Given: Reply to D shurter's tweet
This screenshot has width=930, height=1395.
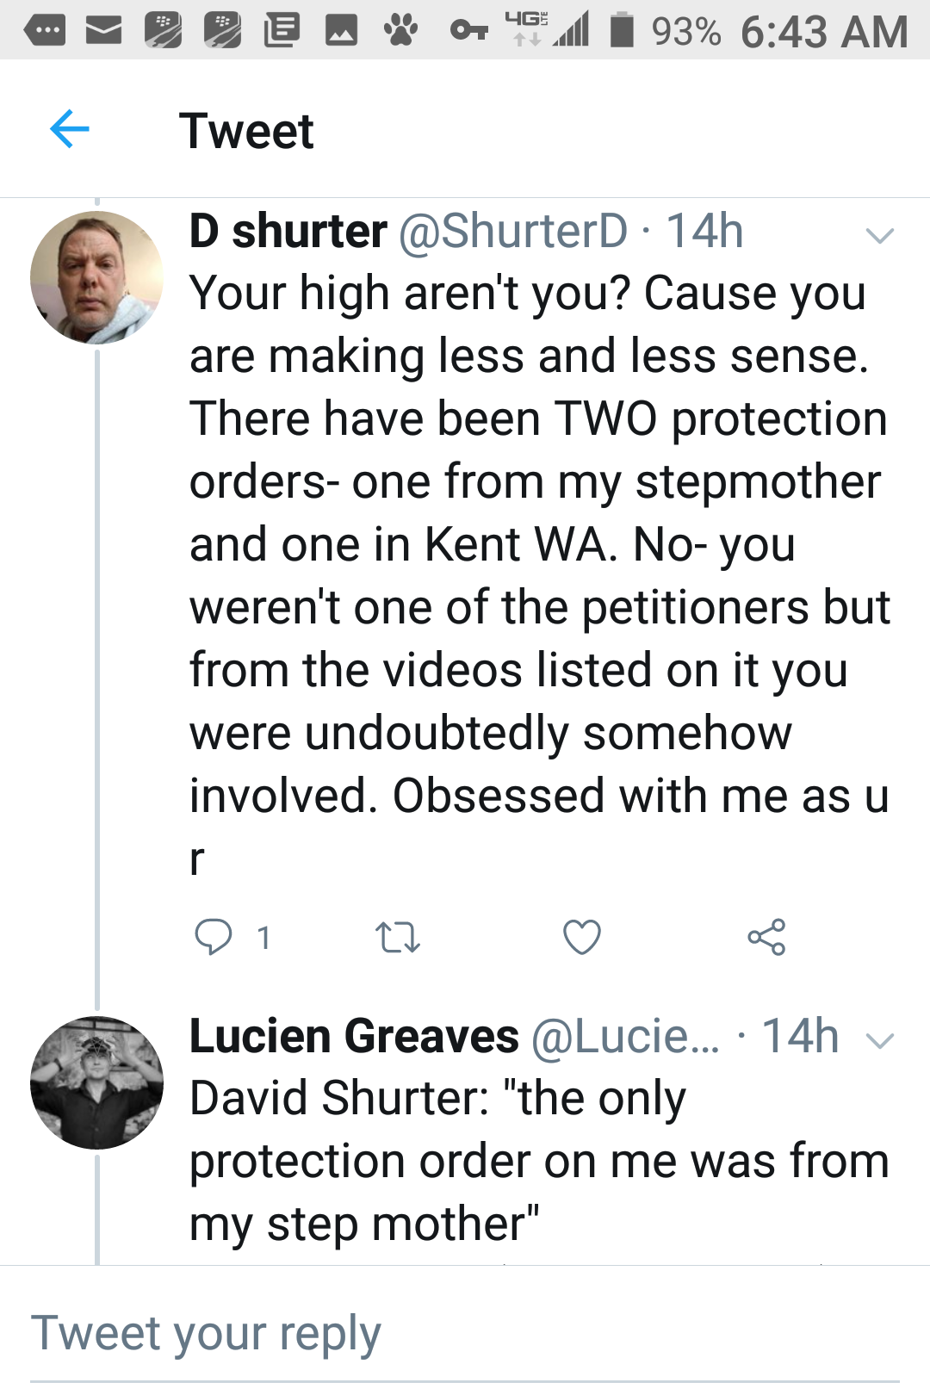Looking at the screenshot, I should click(x=213, y=937).
